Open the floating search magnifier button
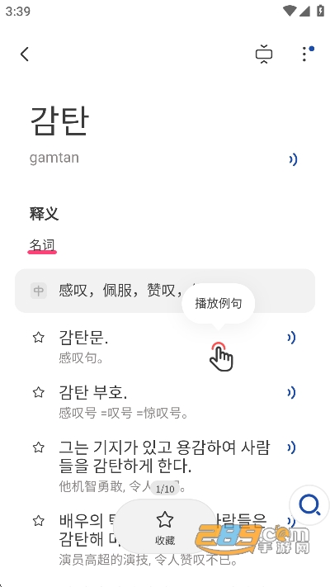 click(x=309, y=505)
